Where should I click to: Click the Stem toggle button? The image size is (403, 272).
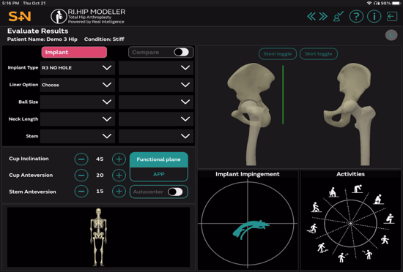(278, 54)
